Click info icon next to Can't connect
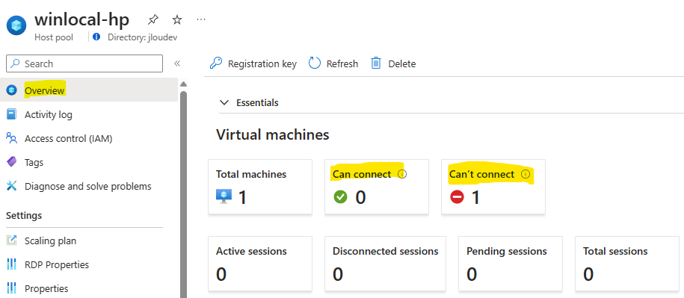The height and width of the screenshot is (298, 684). pyautogui.click(x=526, y=174)
